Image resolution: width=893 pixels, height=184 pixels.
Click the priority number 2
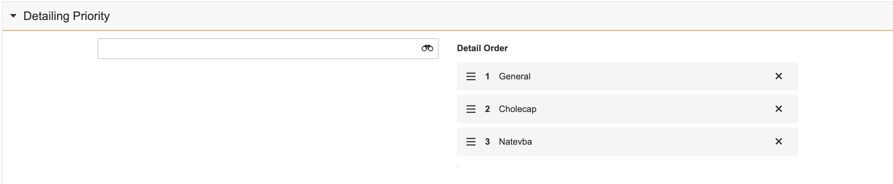(487, 109)
